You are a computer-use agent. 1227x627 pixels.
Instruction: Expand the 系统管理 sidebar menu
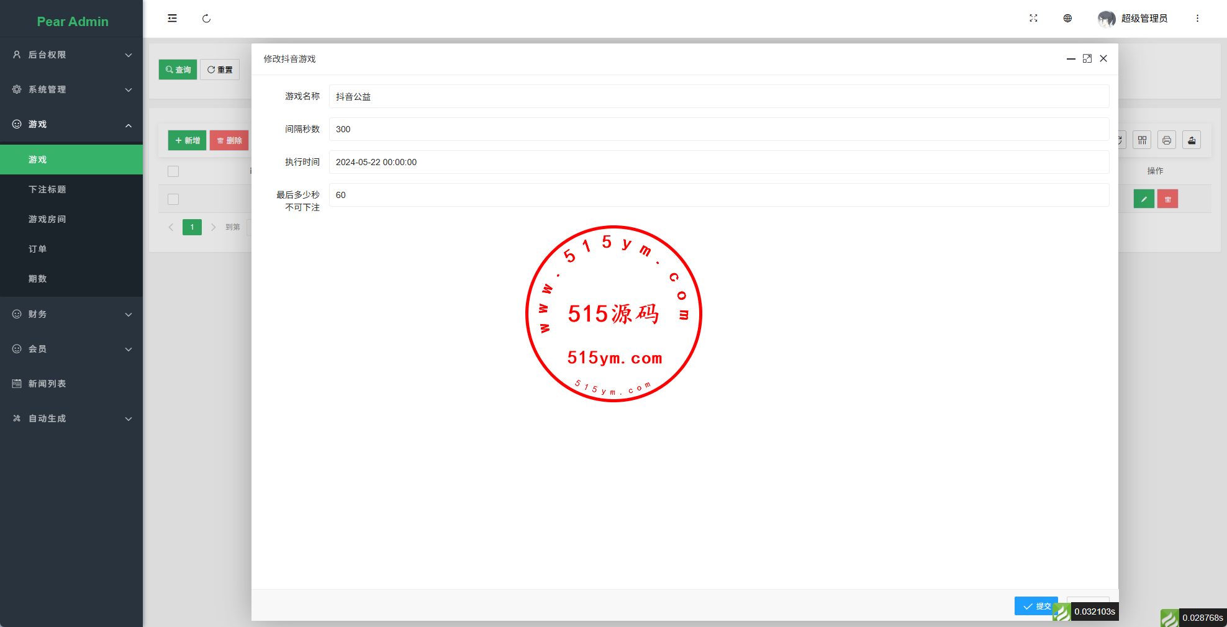pos(71,89)
